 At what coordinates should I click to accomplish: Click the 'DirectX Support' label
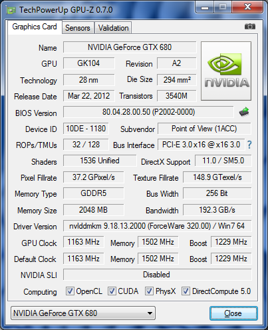(x=166, y=162)
